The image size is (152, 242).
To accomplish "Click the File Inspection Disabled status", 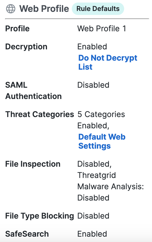I will pyautogui.click(x=94, y=164).
